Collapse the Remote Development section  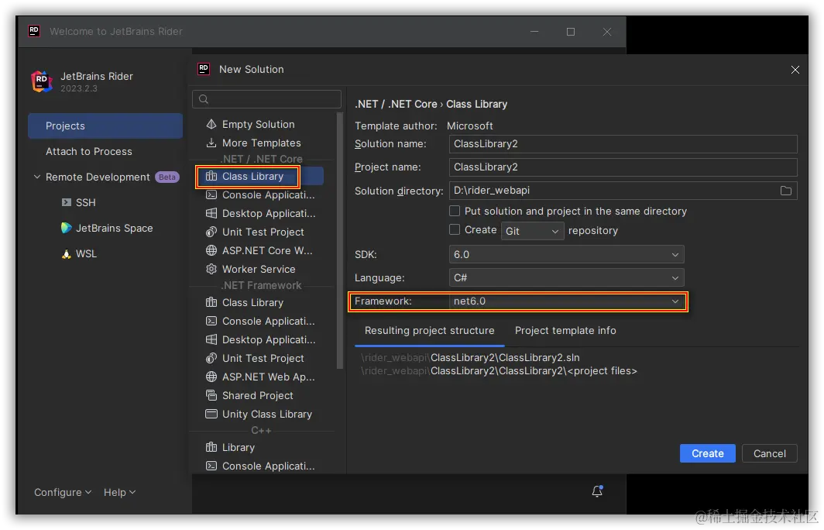pyautogui.click(x=37, y=177)
